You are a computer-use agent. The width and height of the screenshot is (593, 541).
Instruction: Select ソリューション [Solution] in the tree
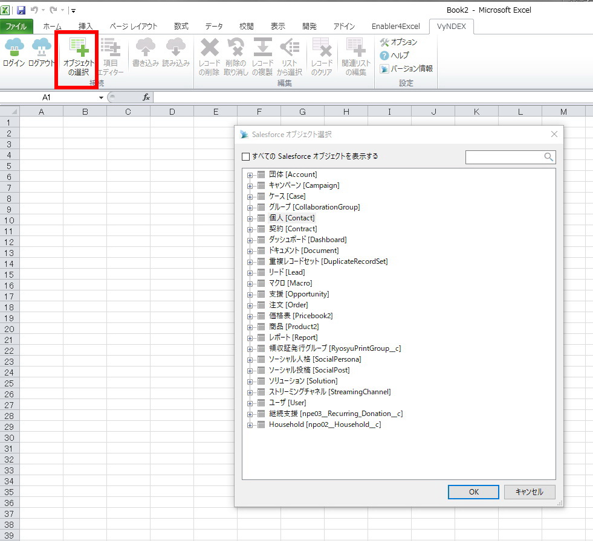303,381
